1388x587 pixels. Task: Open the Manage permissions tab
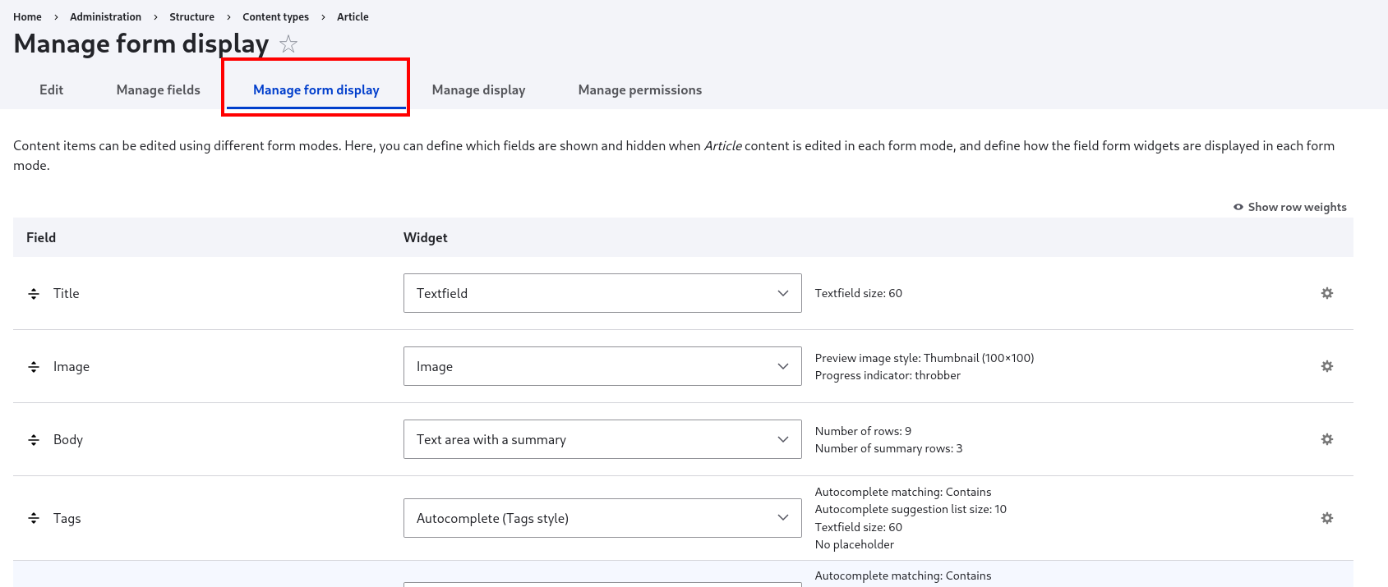tap(639, 90)
